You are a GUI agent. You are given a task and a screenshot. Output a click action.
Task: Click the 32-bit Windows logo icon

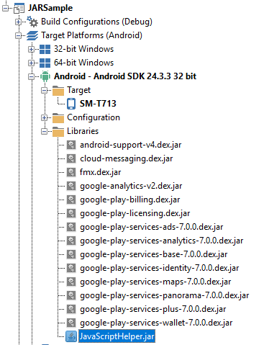click(45, 49)
